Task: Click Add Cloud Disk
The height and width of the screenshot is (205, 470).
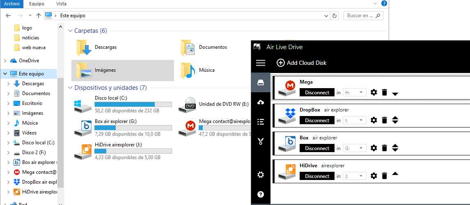Action: click(302, 63)
